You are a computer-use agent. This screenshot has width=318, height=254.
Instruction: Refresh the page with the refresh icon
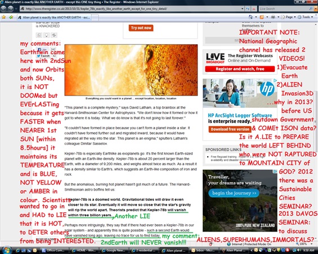pyautogui.click(x=248, y=8)
